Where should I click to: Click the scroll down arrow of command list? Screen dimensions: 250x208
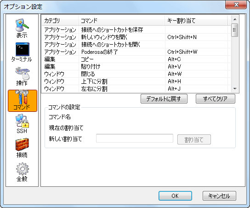pyautogui.click(x=235, y=89)
